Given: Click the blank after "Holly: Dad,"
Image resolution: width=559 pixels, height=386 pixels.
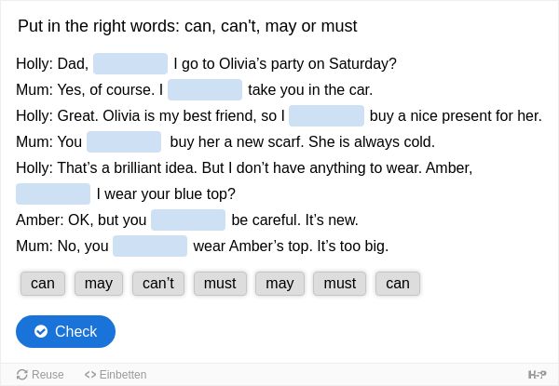Looking at the screenshot, I should [130, 63].
